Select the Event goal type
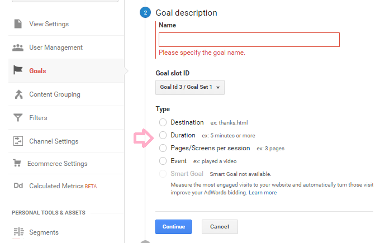The height and width of the screenshot is (243, 380). pos(163,161)
